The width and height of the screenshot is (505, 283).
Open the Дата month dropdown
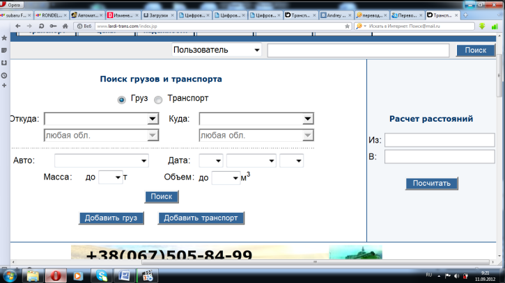(251, 161)
